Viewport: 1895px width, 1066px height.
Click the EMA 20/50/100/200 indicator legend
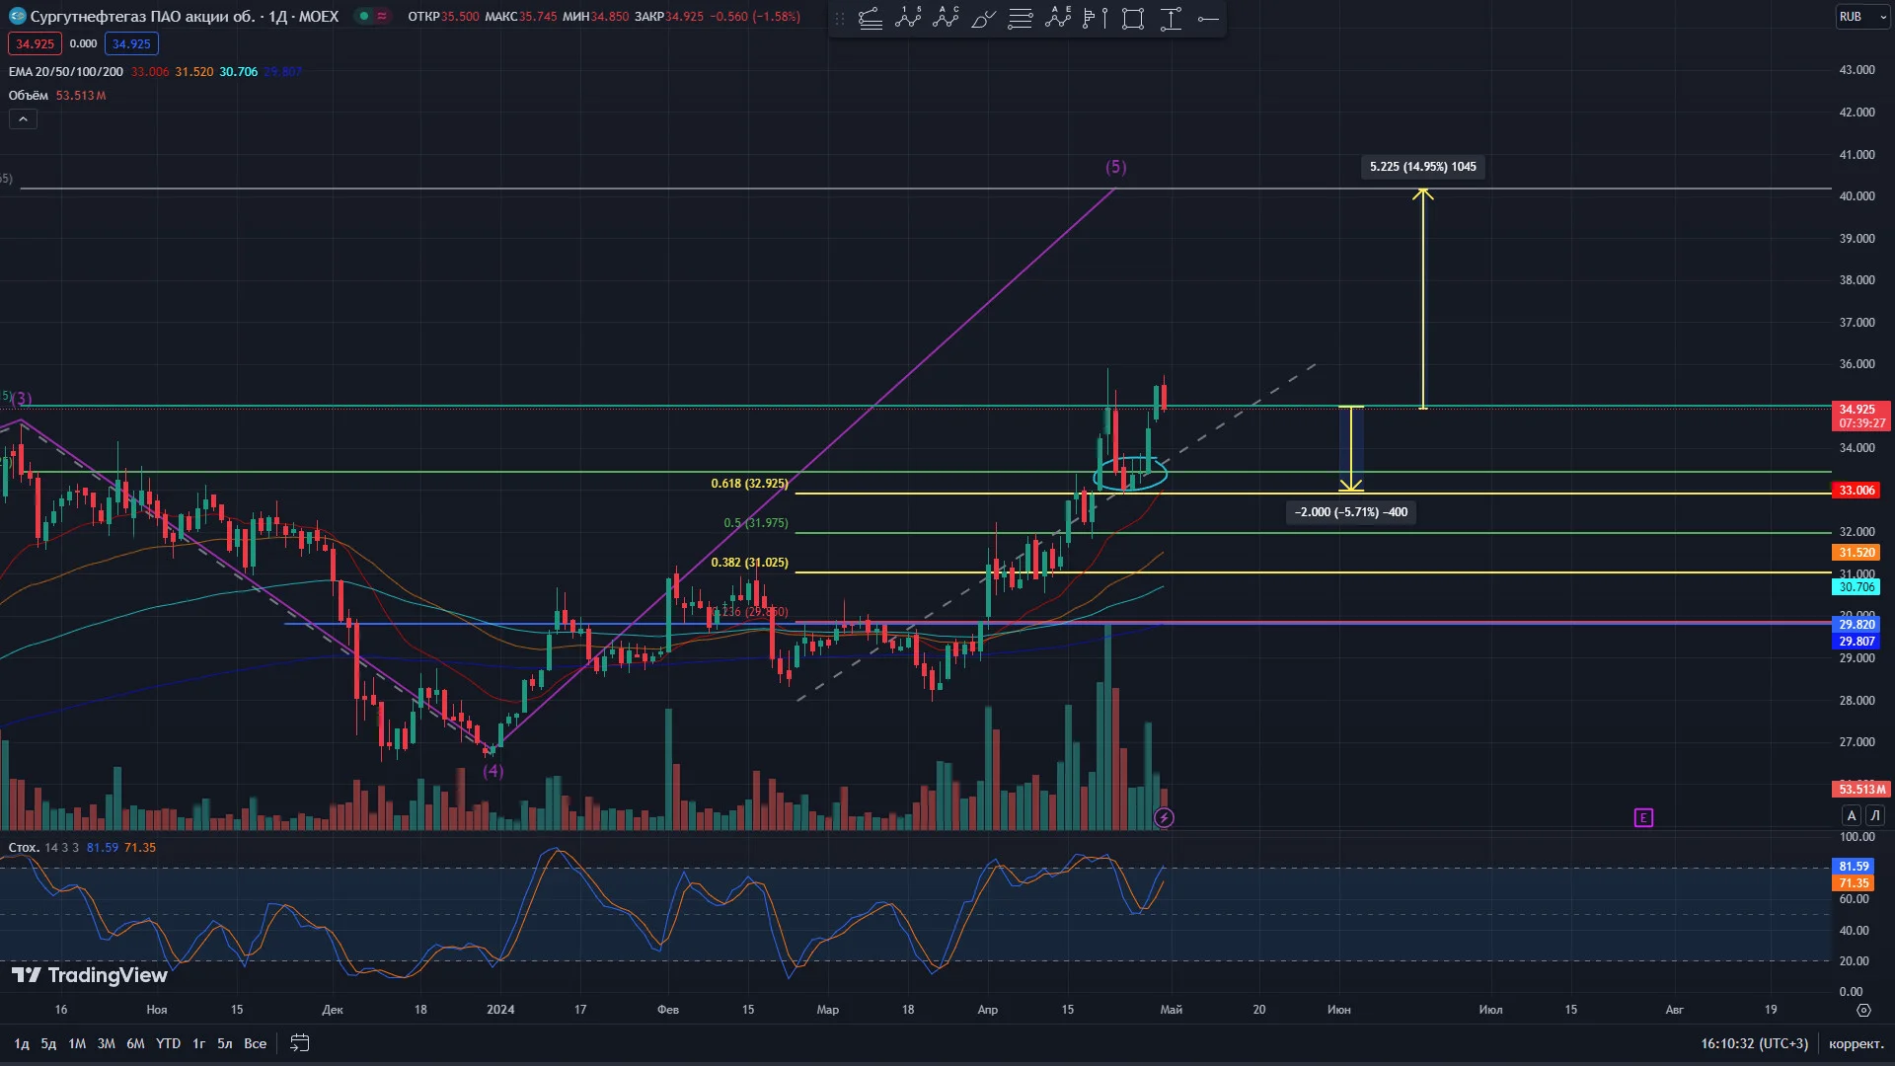[66, 72]
